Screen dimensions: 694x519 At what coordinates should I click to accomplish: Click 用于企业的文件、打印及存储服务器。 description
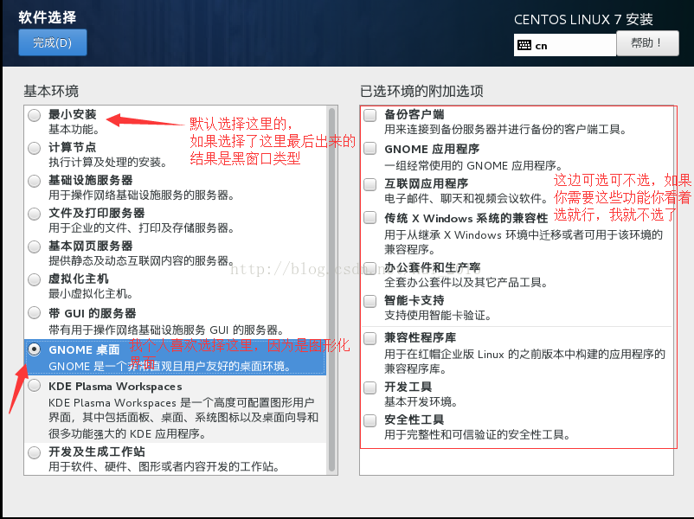(x=142, y=227)
